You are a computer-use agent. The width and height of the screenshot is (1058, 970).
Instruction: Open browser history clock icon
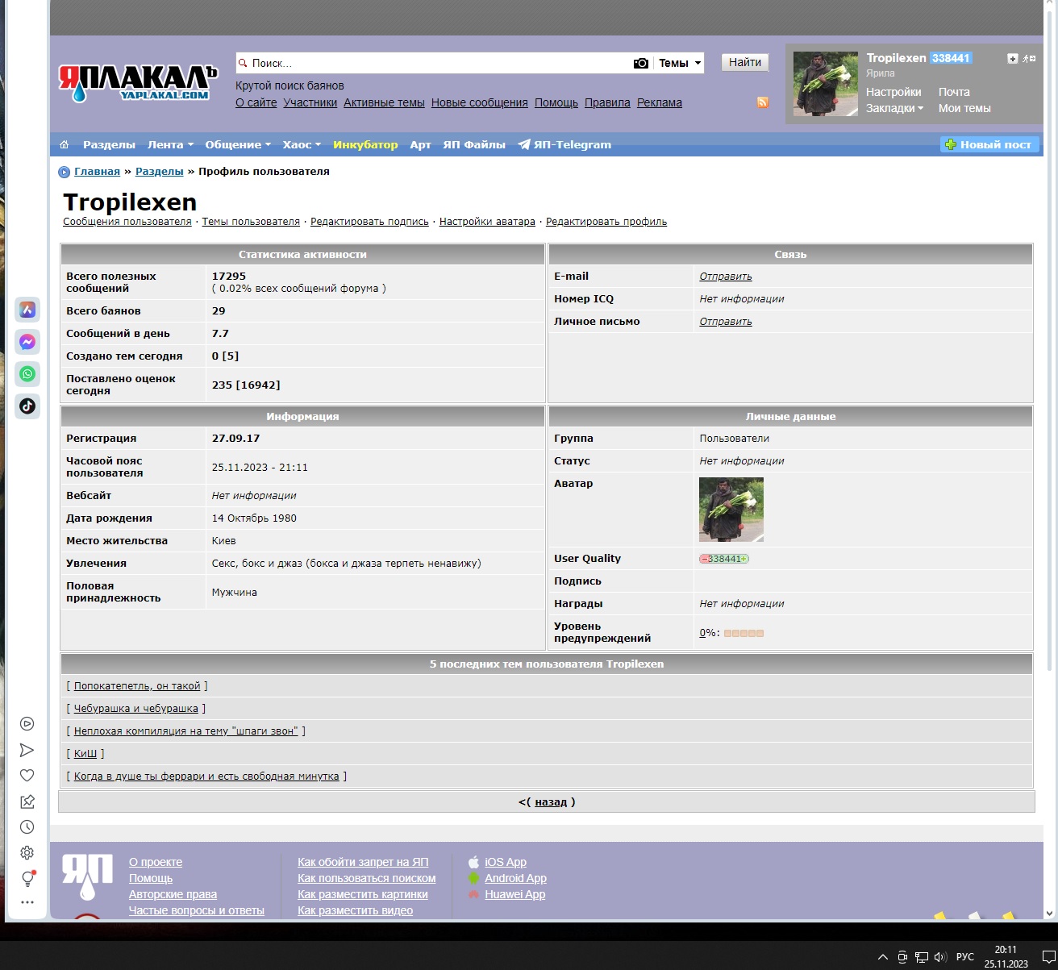click(x=27, y=827)
